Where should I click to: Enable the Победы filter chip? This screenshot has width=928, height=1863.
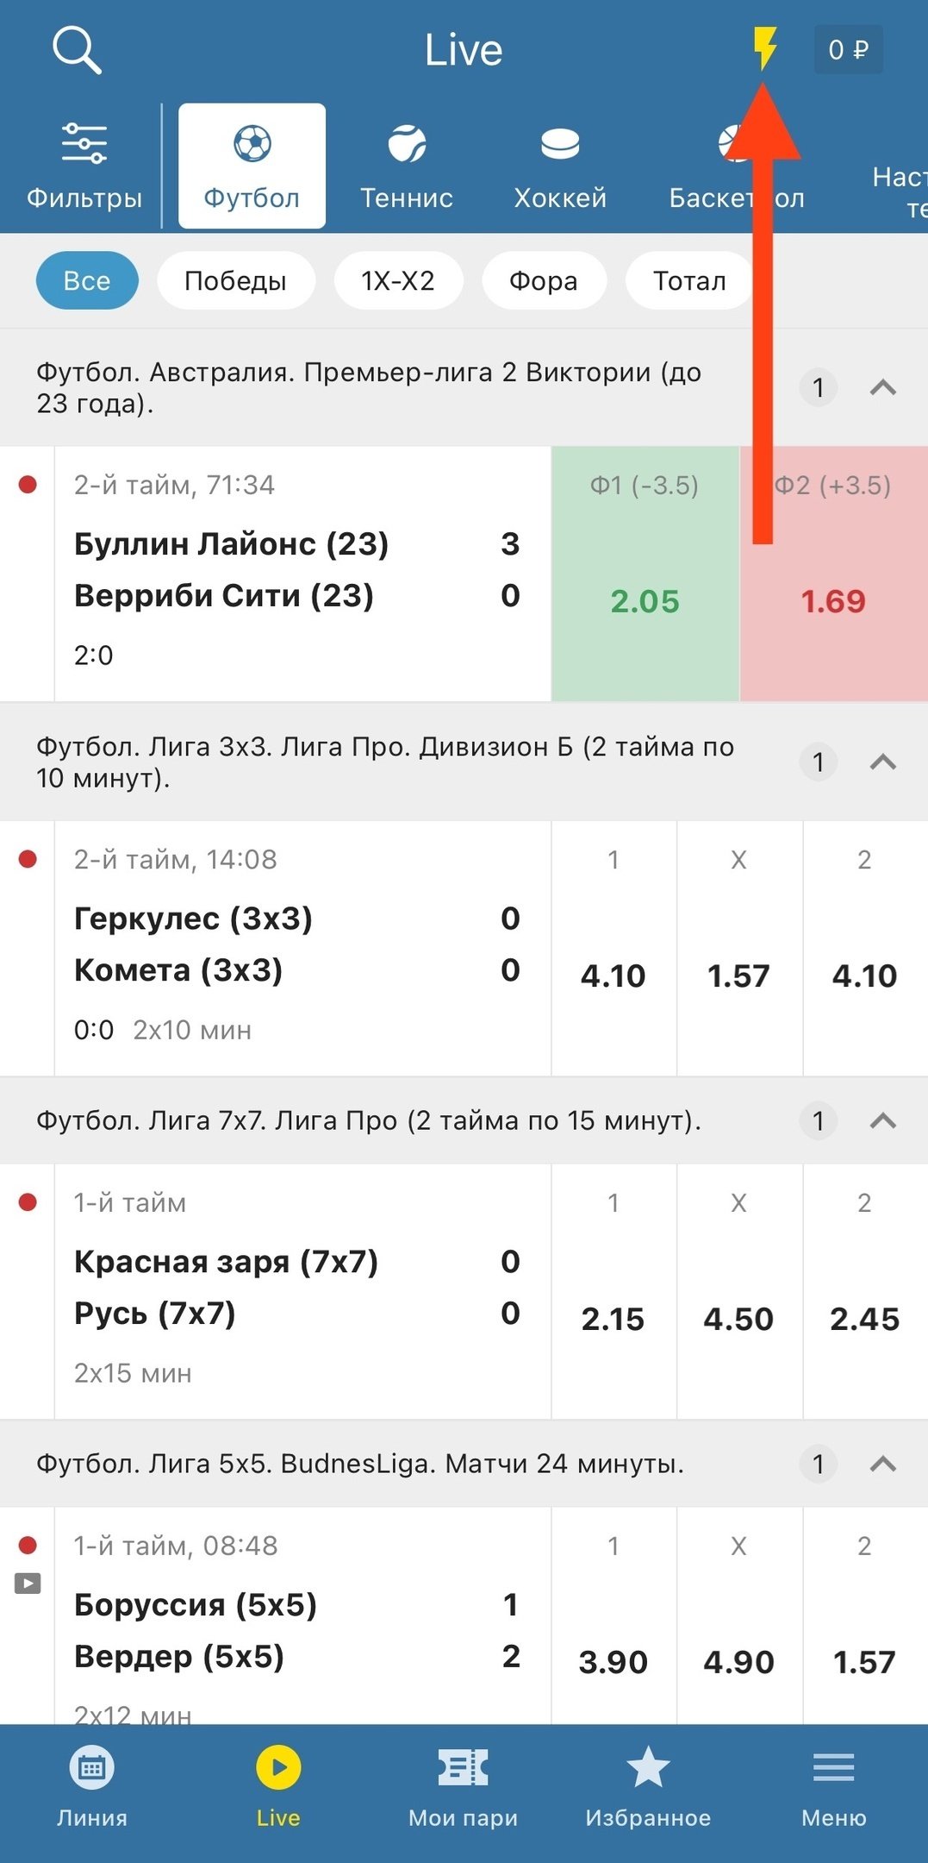point(235,280)
